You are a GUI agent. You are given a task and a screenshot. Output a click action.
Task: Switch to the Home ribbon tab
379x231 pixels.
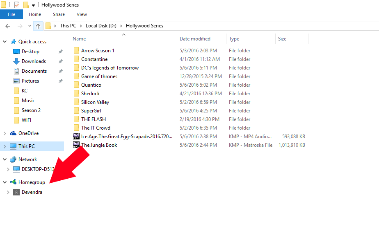(x=35, y=14)
